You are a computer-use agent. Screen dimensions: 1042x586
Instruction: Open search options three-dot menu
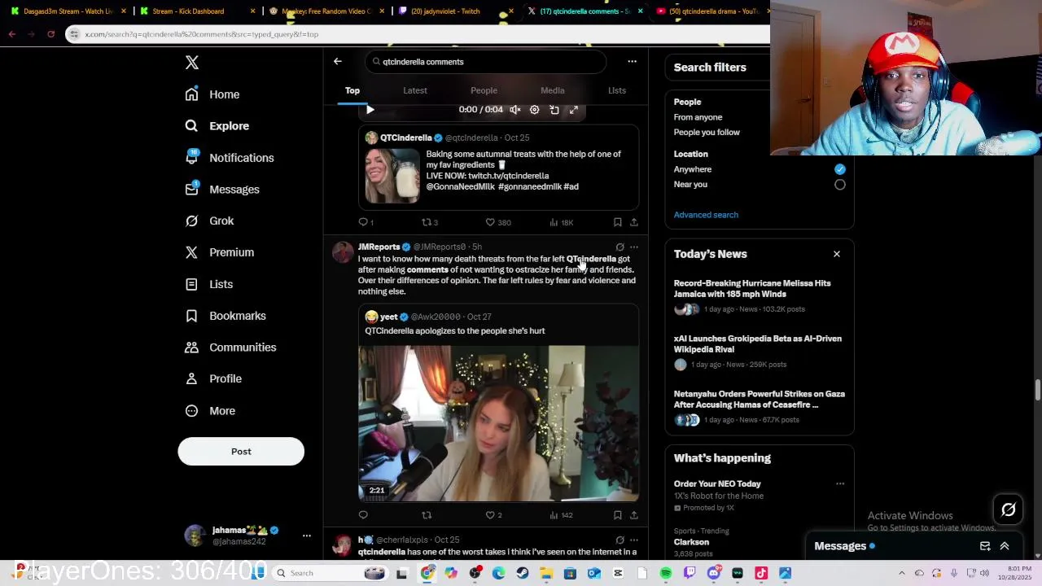click(x=632, y=61)
